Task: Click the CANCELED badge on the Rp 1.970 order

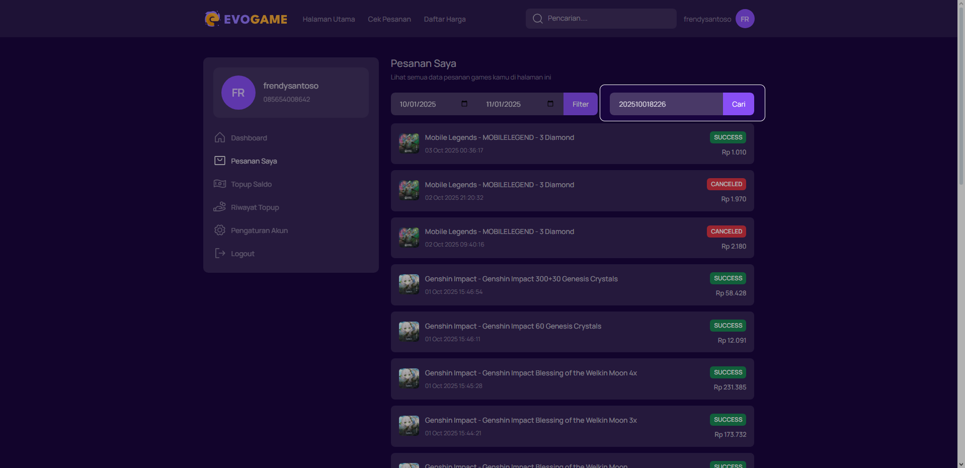Action: pos(727,184)
